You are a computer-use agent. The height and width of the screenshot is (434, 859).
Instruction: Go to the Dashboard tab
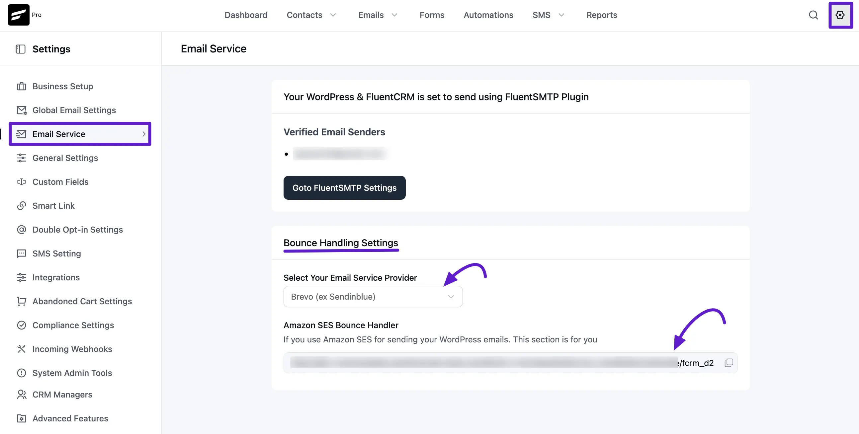point(246,15)
